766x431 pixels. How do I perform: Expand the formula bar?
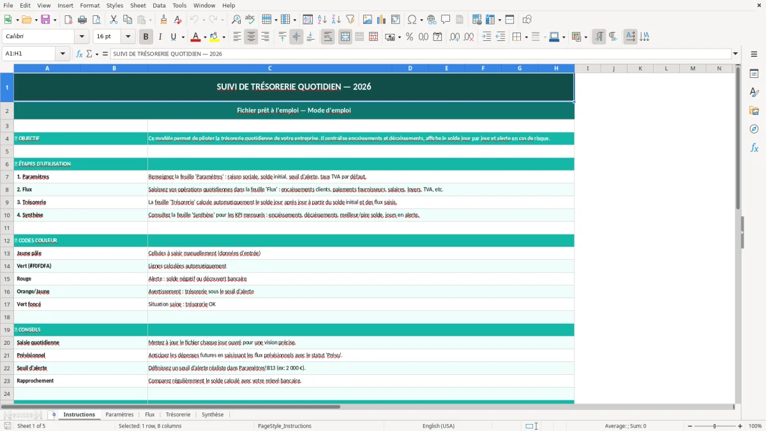click(735, 54)
